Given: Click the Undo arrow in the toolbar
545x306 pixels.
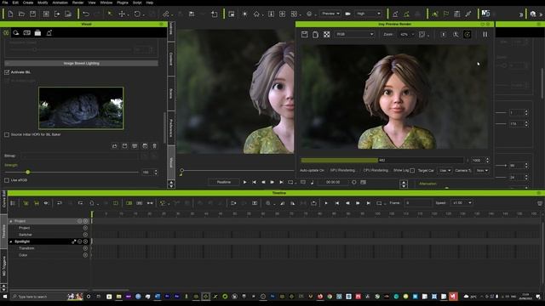Looking at the screenshot, I should 86,14.
